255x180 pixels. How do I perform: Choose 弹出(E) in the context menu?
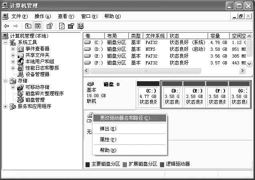pyautogui.click(x=129, y=129)
